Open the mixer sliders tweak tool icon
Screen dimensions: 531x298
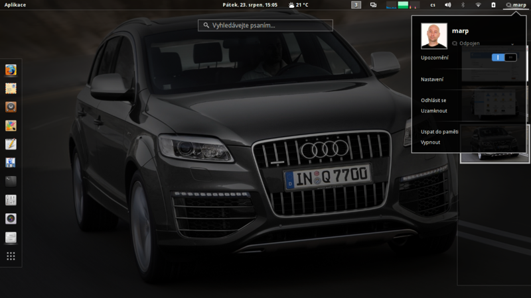(x=11, y=200)
